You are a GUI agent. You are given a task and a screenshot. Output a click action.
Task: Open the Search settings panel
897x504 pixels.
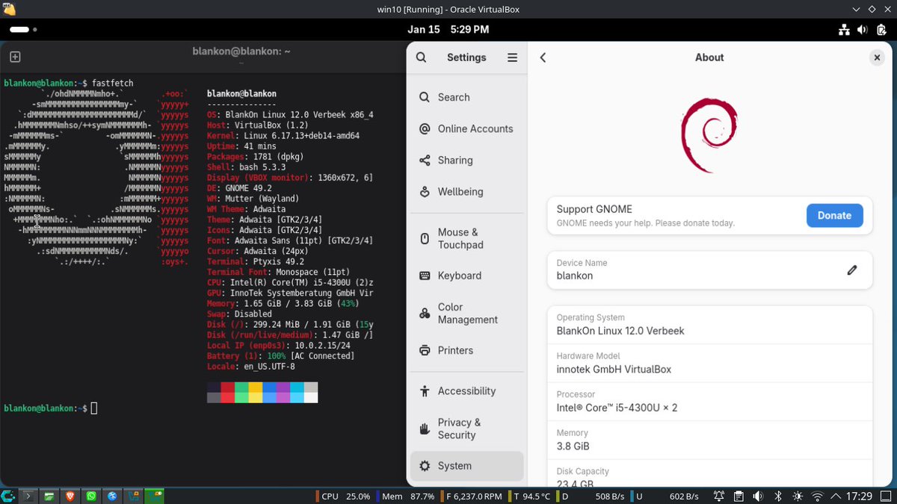[x=467, y=97]
